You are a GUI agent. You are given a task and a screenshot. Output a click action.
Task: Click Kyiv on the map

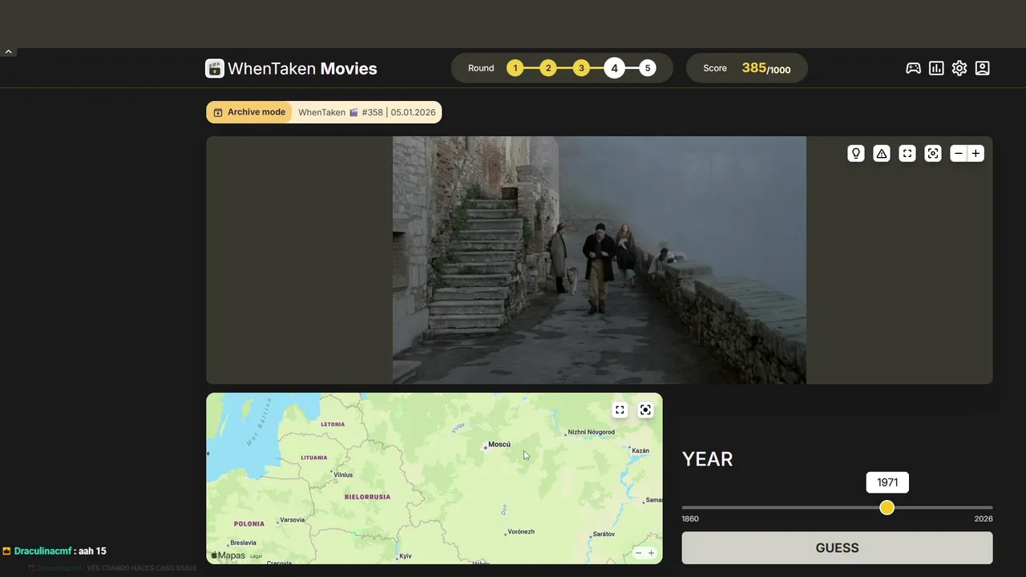pos(406,555)
